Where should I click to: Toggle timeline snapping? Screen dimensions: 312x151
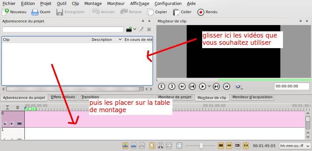(246, 146)
